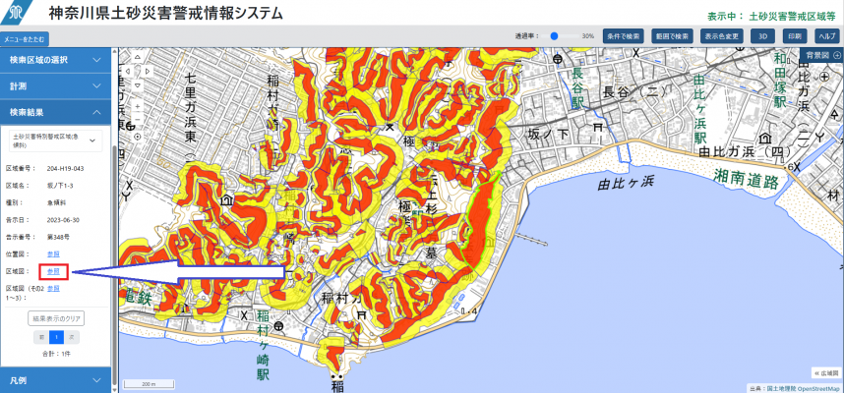Click the 結果表示のクリア button
This screenshot has height=393, width=844.
click(56, 318)
